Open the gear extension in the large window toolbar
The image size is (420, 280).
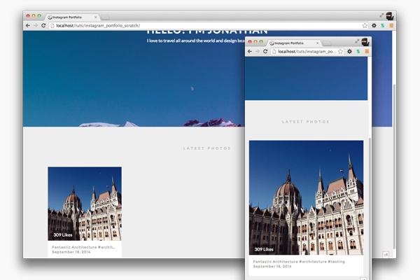374,25
